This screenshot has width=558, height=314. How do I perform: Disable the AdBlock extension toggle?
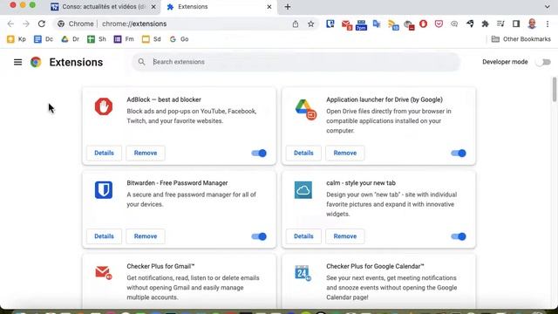(259, 154)
